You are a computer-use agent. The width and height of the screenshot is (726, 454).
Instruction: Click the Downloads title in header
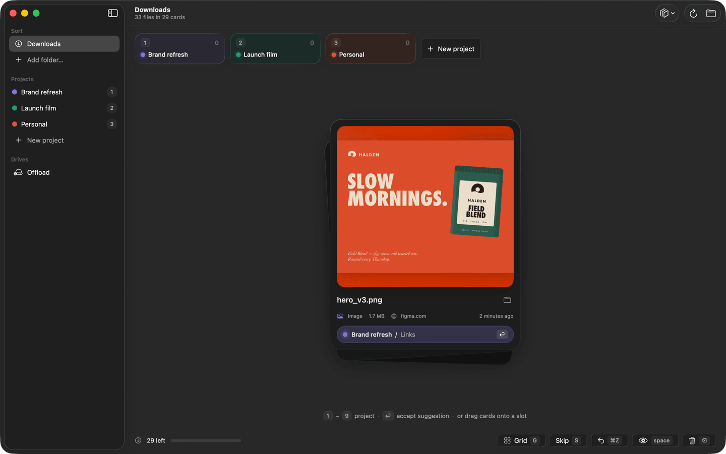pyautogui.click(x=152, y=10)
